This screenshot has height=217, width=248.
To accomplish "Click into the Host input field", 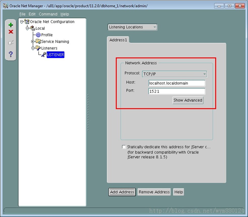I will pyautogui.click(x=177, y=83).
